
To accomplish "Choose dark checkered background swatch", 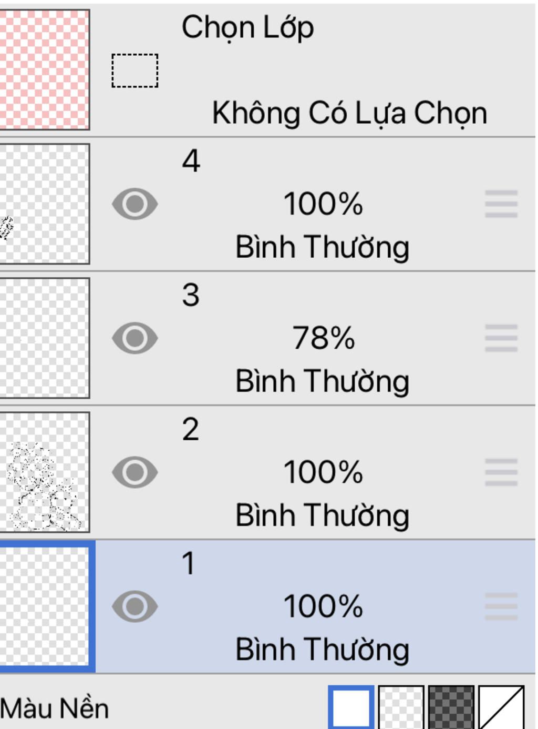I will click(x=451, y=707).
